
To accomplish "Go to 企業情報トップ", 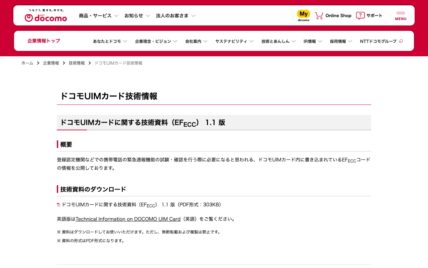I will (x=44, y=41).
